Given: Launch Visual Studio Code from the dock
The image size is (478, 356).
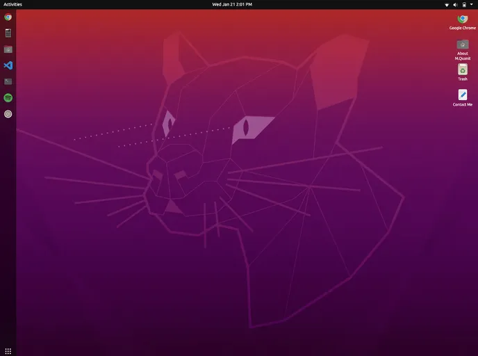Looking at the screenshot, I should 8,65.
